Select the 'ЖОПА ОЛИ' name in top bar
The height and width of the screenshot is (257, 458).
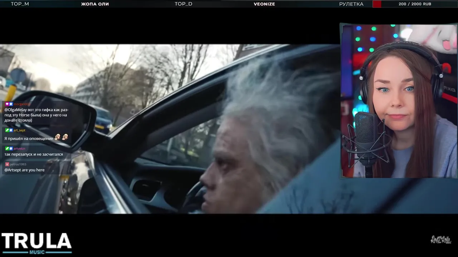tap(95, 4)
